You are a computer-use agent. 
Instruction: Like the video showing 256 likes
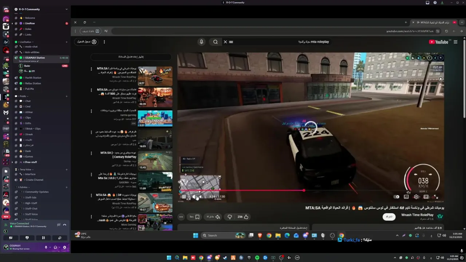tap(243, 217)
